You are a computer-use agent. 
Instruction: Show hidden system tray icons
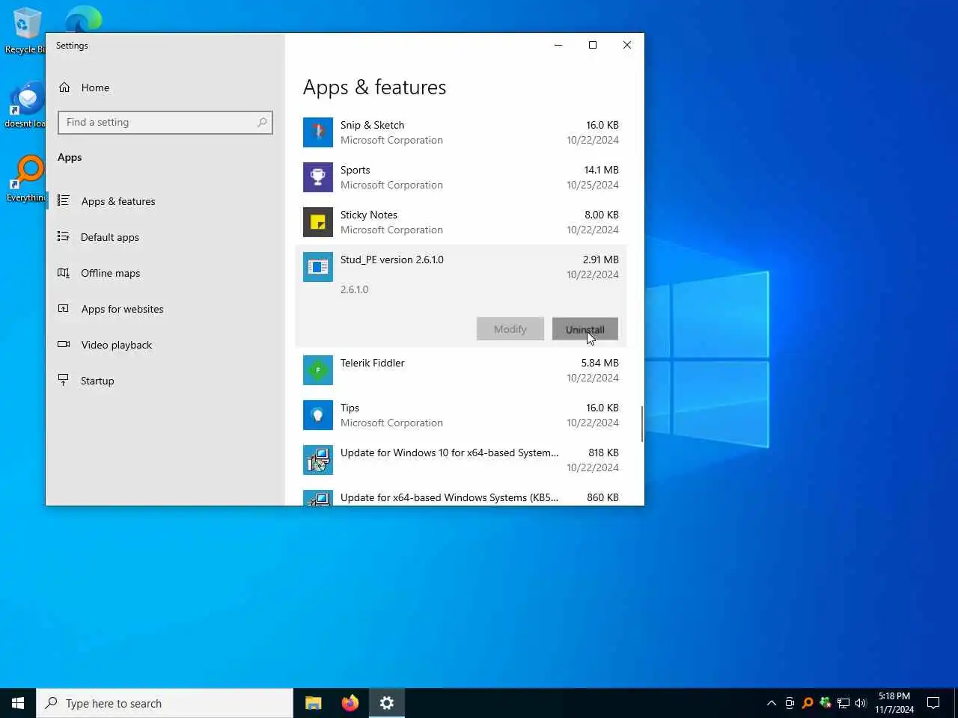coord(772,703)
